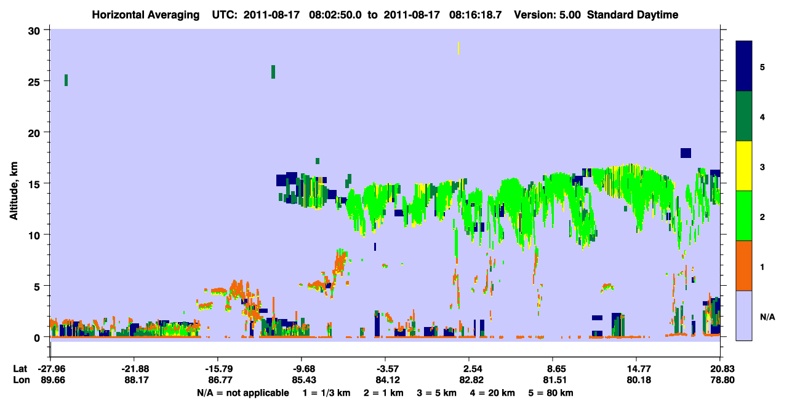Click the colorbar label '2'

(x=762, y=217)
